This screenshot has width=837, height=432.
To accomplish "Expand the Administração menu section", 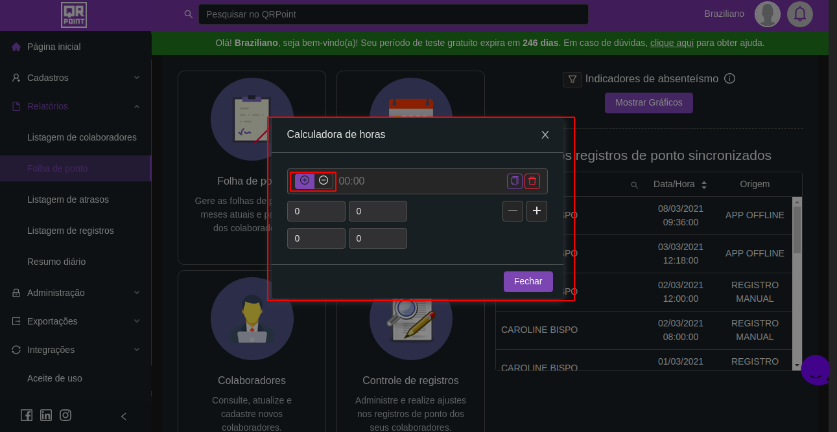I will pyautogui.click(x=75, y=293).
